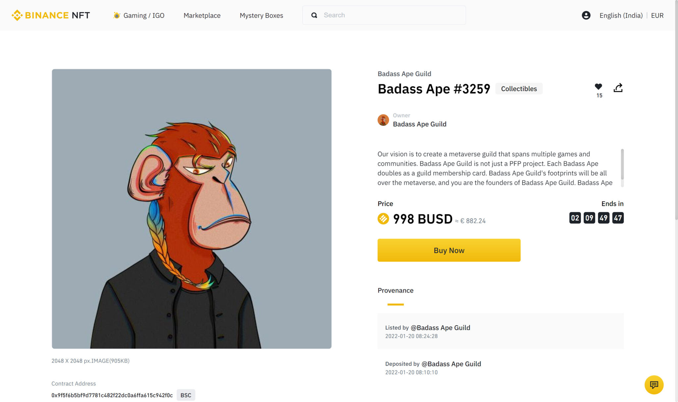Open the Badass Ape #3259 artwork image
Screen dimensions: 678x402
(x=192, y=209)
